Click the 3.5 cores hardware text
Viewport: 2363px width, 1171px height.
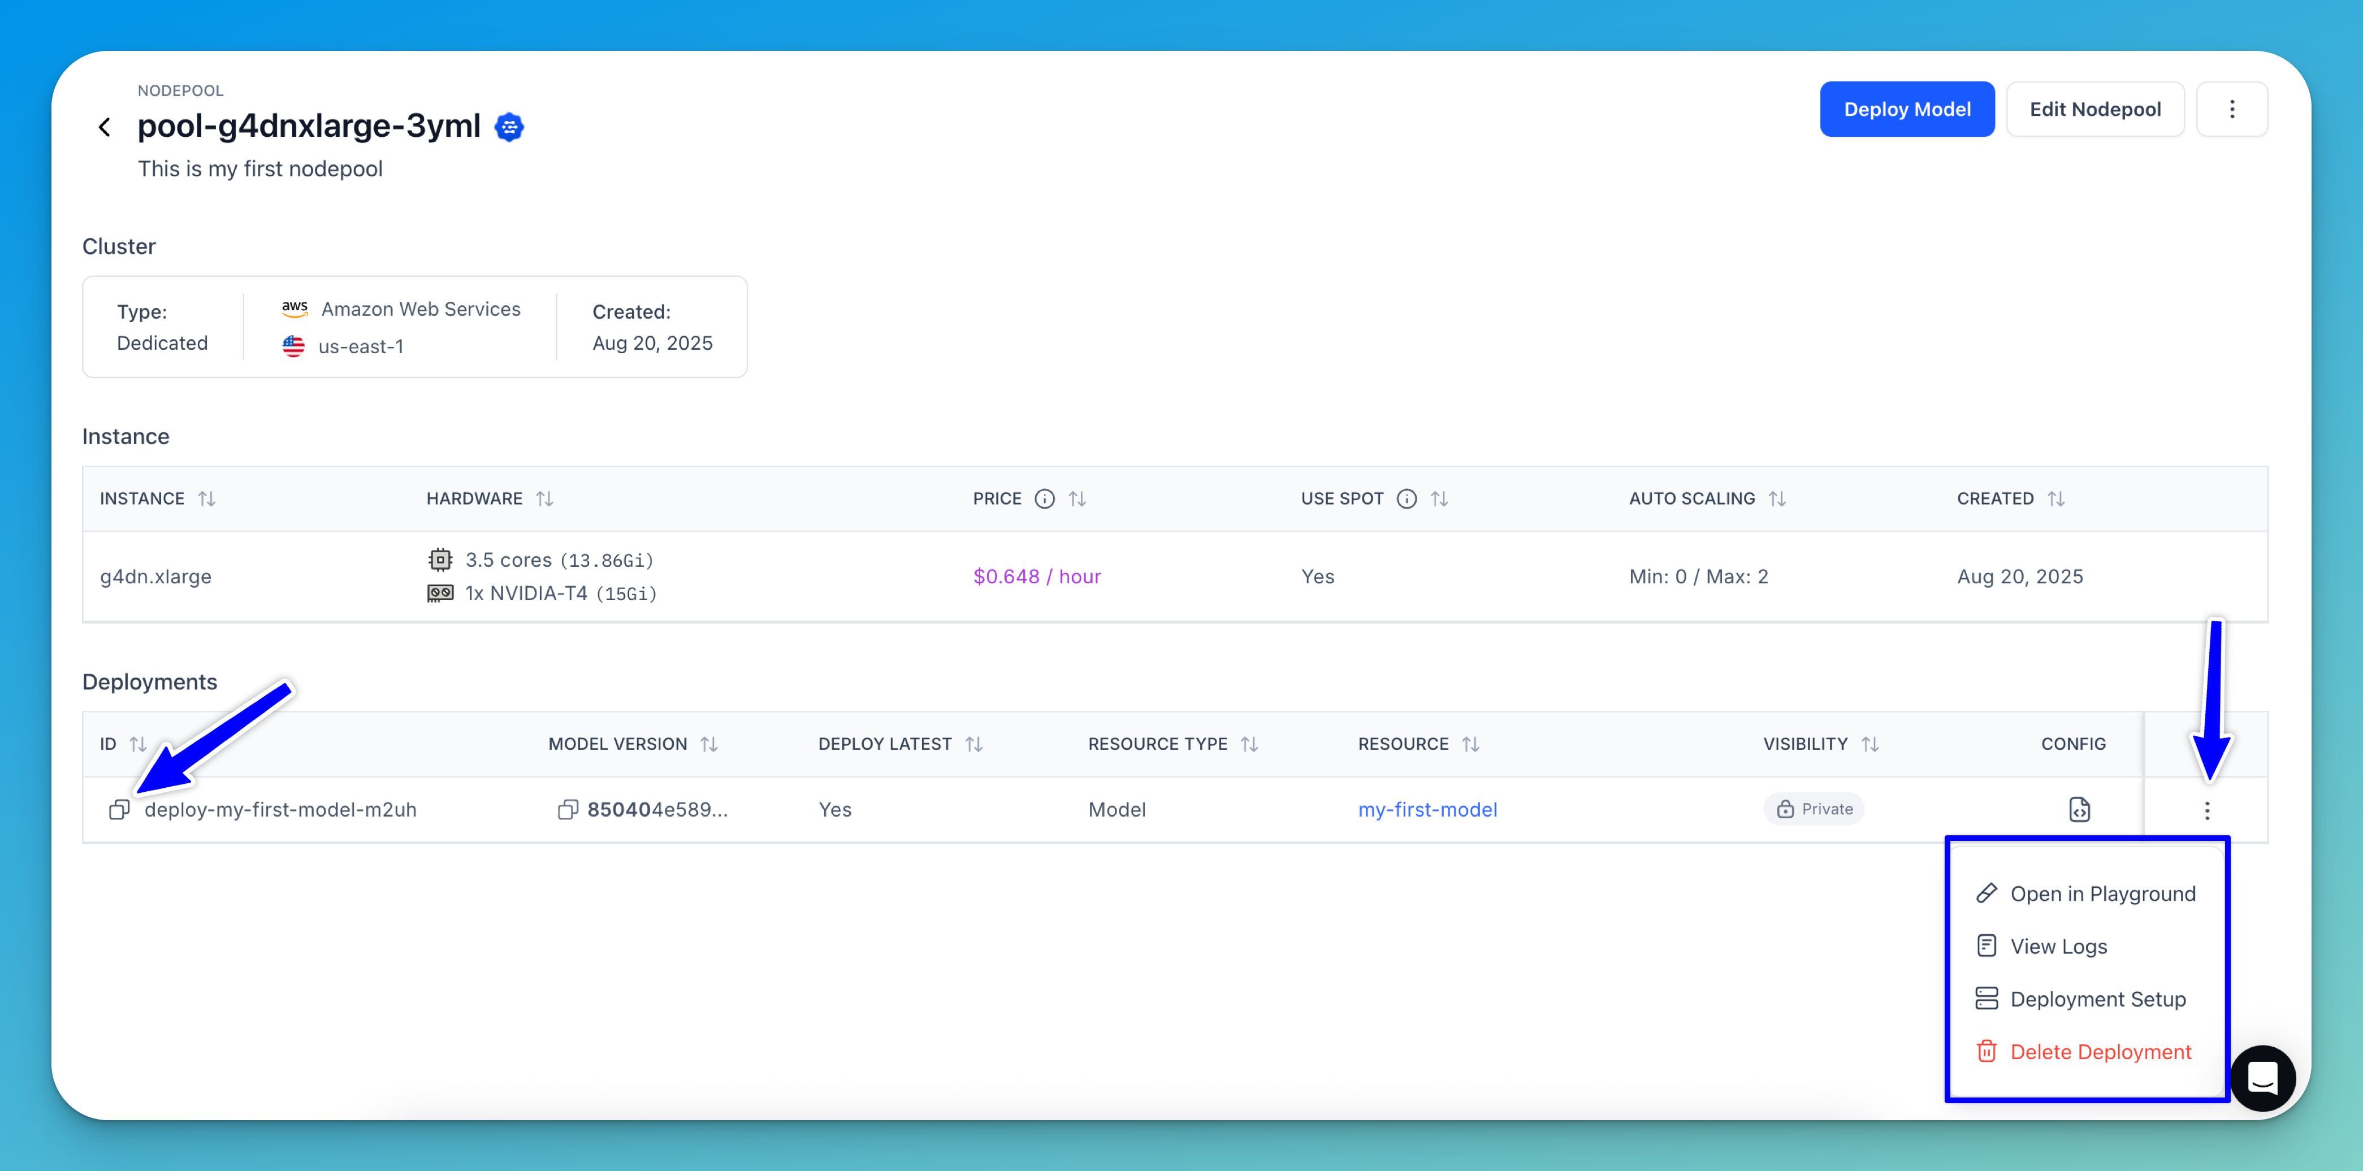pyautogui.click(x=560, y=560)
